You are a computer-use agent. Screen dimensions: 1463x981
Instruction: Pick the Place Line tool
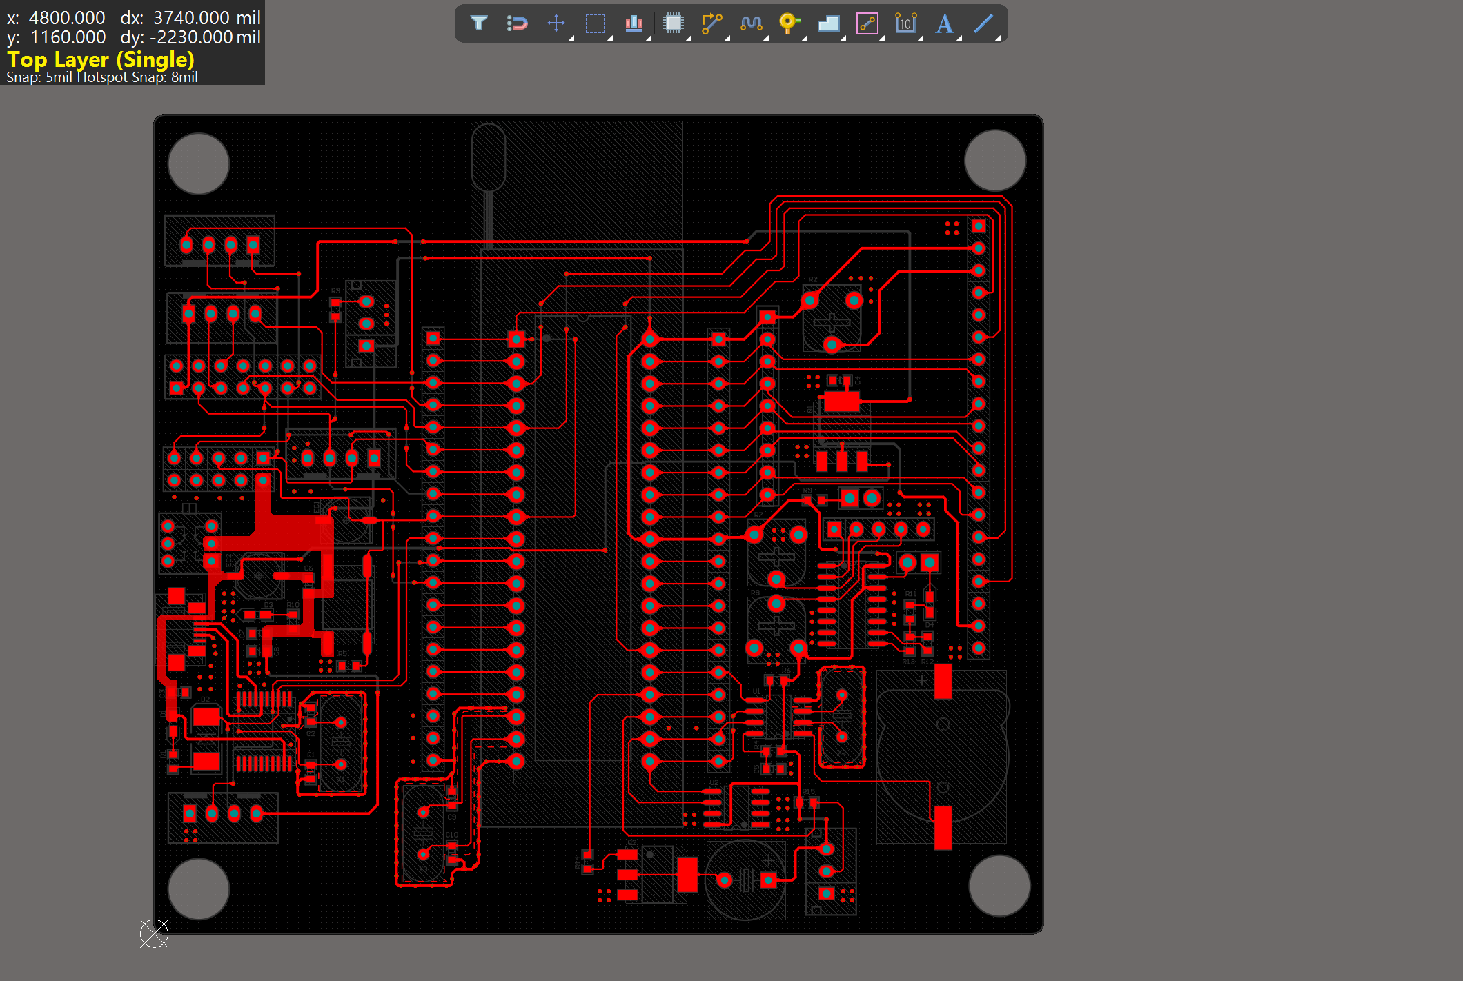coord(983,23)
